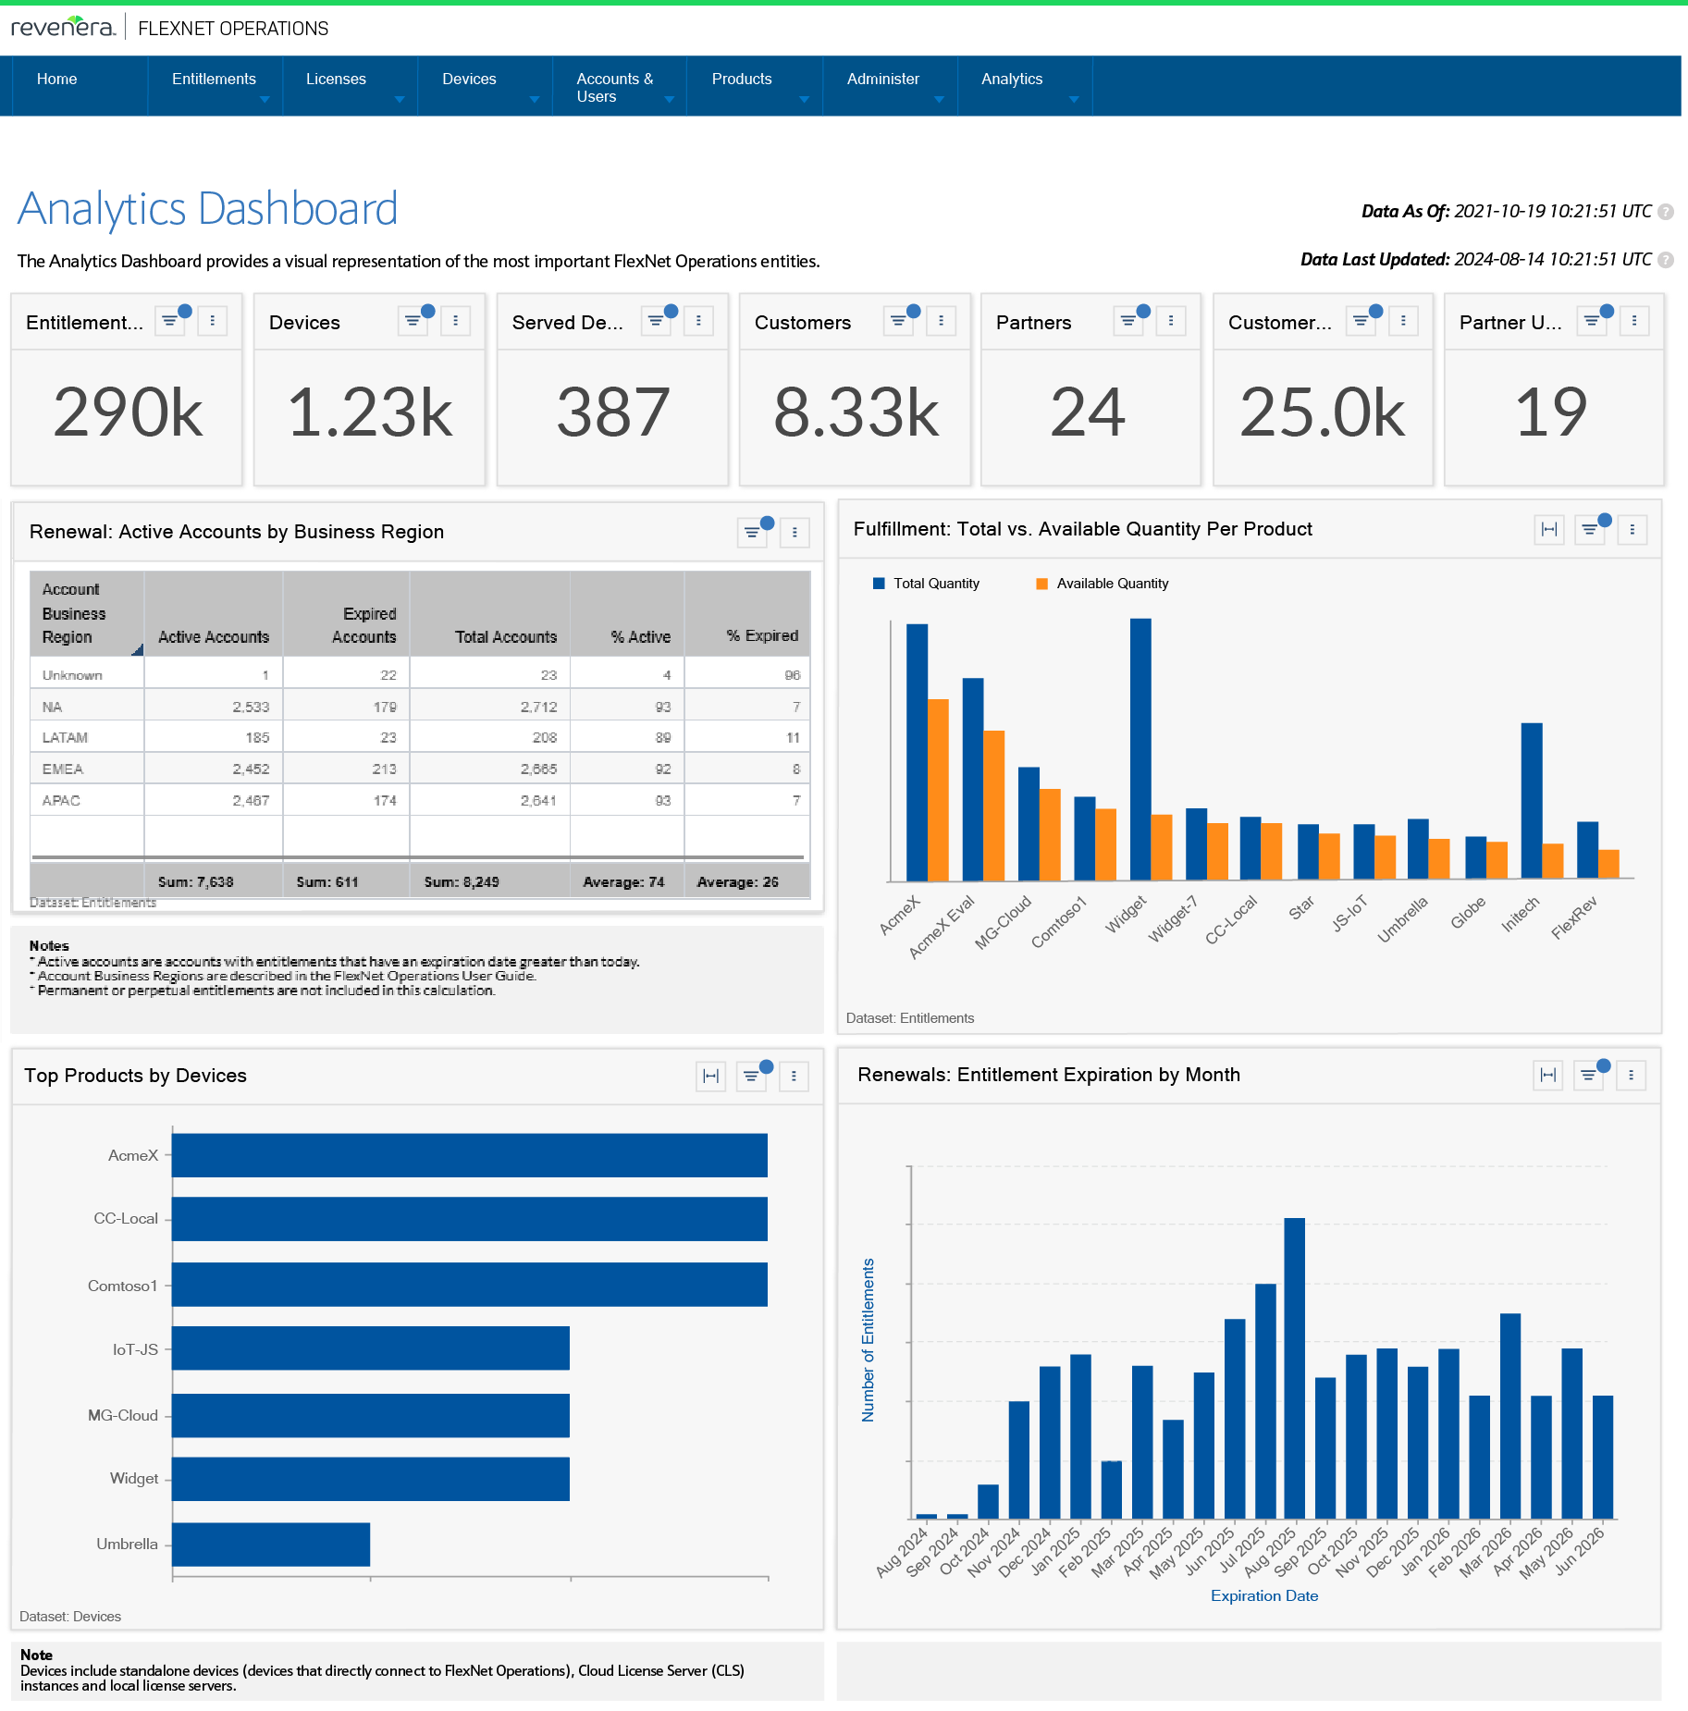
Task: Click the help icon beside Data As Of
Action: pos(1668,211)
